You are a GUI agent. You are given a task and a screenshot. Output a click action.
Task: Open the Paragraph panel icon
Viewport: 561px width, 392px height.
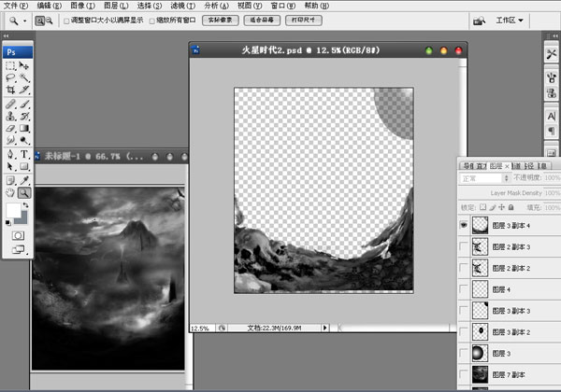point(552,132)
